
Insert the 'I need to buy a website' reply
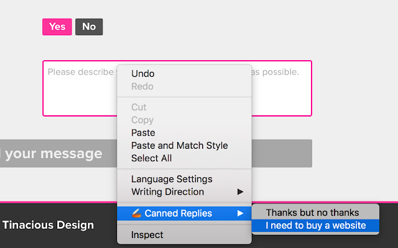[315, 226]
